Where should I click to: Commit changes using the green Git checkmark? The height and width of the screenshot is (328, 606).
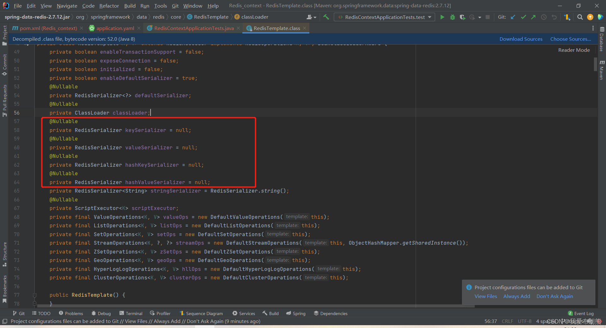tap(523, 17)
